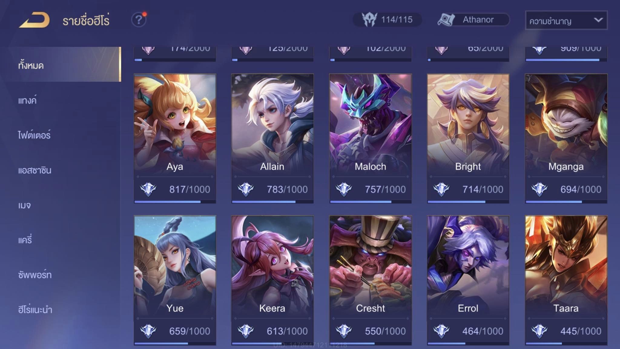Click Allain's 783/1000 proficiency progress bar
The width and height of the screenshot is (620, 349).
point(272,202)
